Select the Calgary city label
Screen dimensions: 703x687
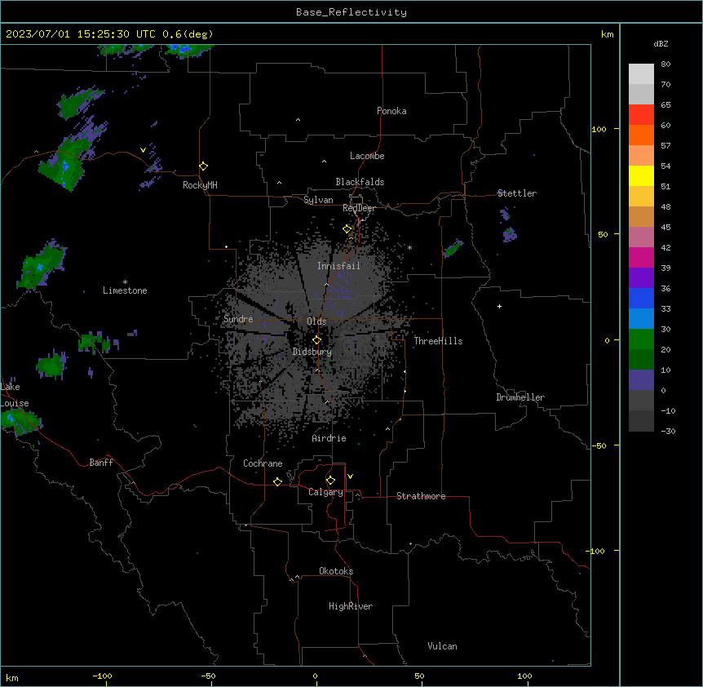[x=325, y=492]
